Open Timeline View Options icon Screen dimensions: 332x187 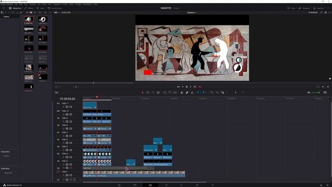pyautogui.click(x=325, y=92)
